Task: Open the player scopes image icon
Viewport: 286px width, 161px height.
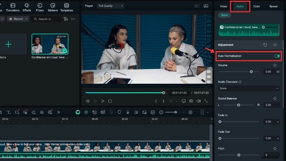Action: 206,6
